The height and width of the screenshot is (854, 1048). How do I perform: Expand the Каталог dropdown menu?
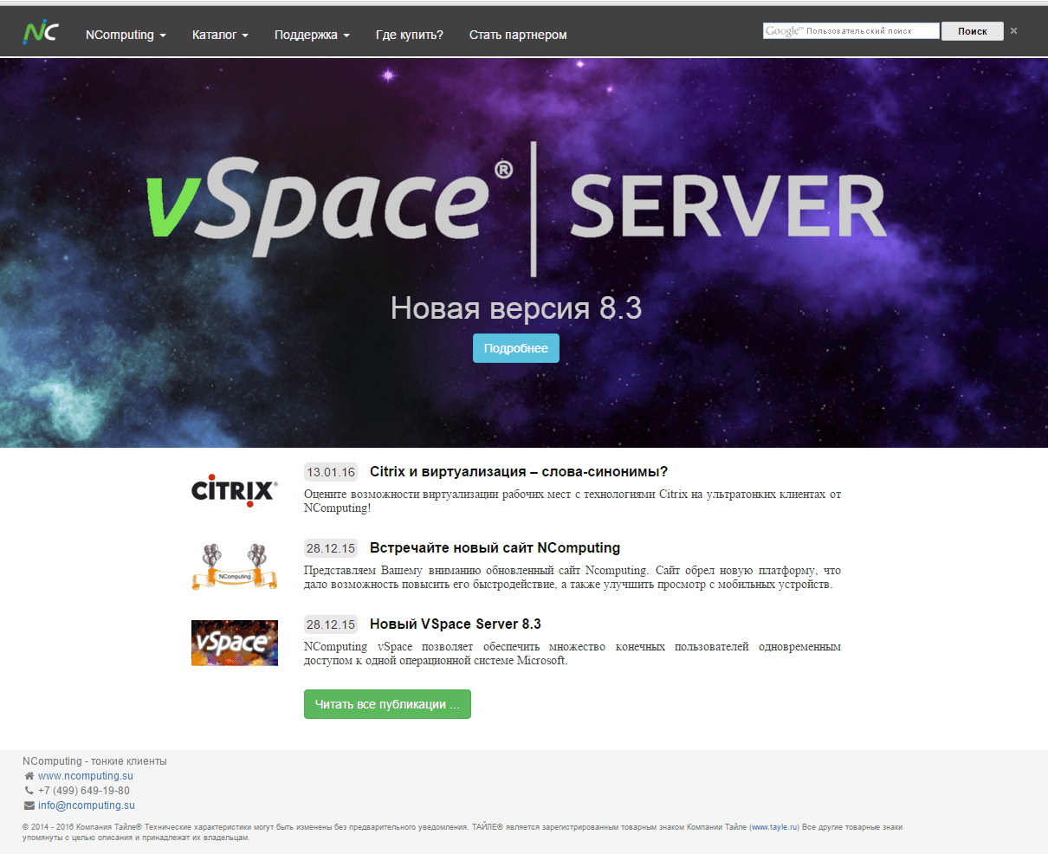click(x=220, y=35)
